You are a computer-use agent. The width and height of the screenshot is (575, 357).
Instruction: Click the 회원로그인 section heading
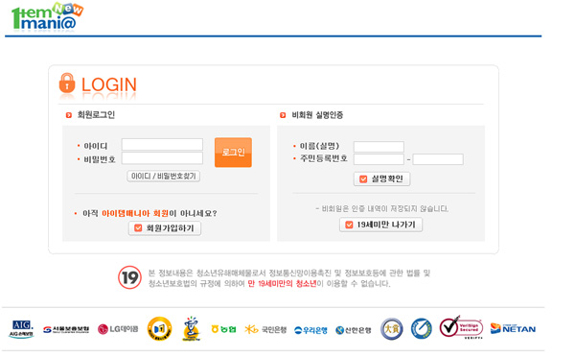click(96, 115)
